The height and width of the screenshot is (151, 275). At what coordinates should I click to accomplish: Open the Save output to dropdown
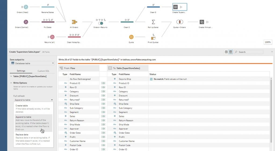coord(32,63)
